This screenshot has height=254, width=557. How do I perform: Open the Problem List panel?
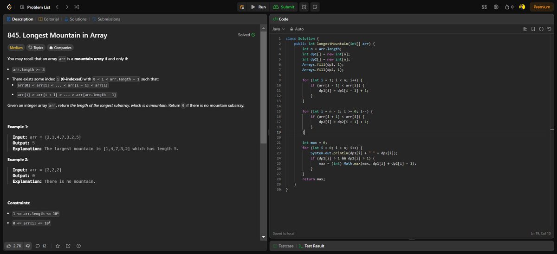(x=34, y=7)
